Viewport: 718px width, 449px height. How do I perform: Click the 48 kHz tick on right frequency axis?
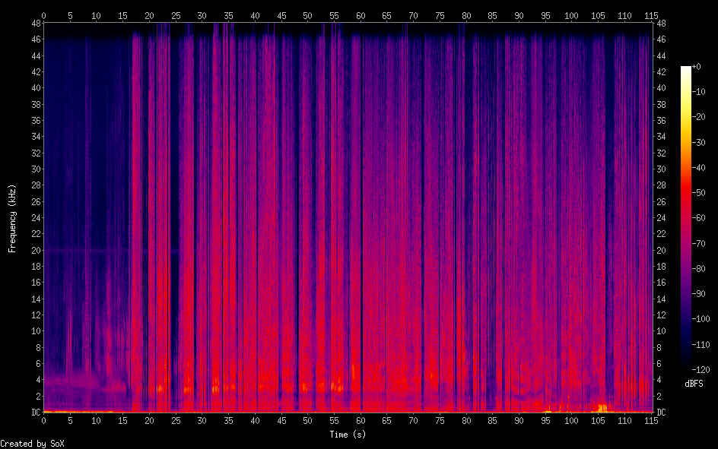661,23
